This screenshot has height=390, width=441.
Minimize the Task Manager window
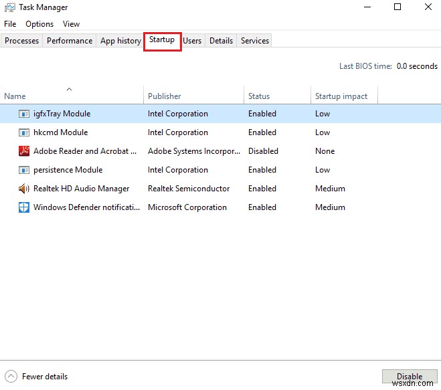coord(367,7)
